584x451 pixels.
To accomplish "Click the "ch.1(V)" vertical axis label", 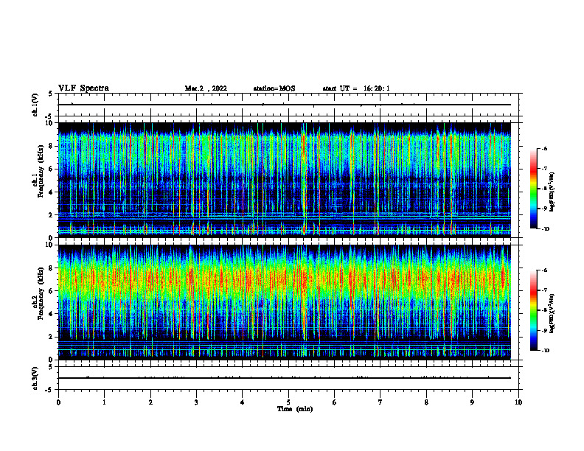I will (x=35, y=105).
